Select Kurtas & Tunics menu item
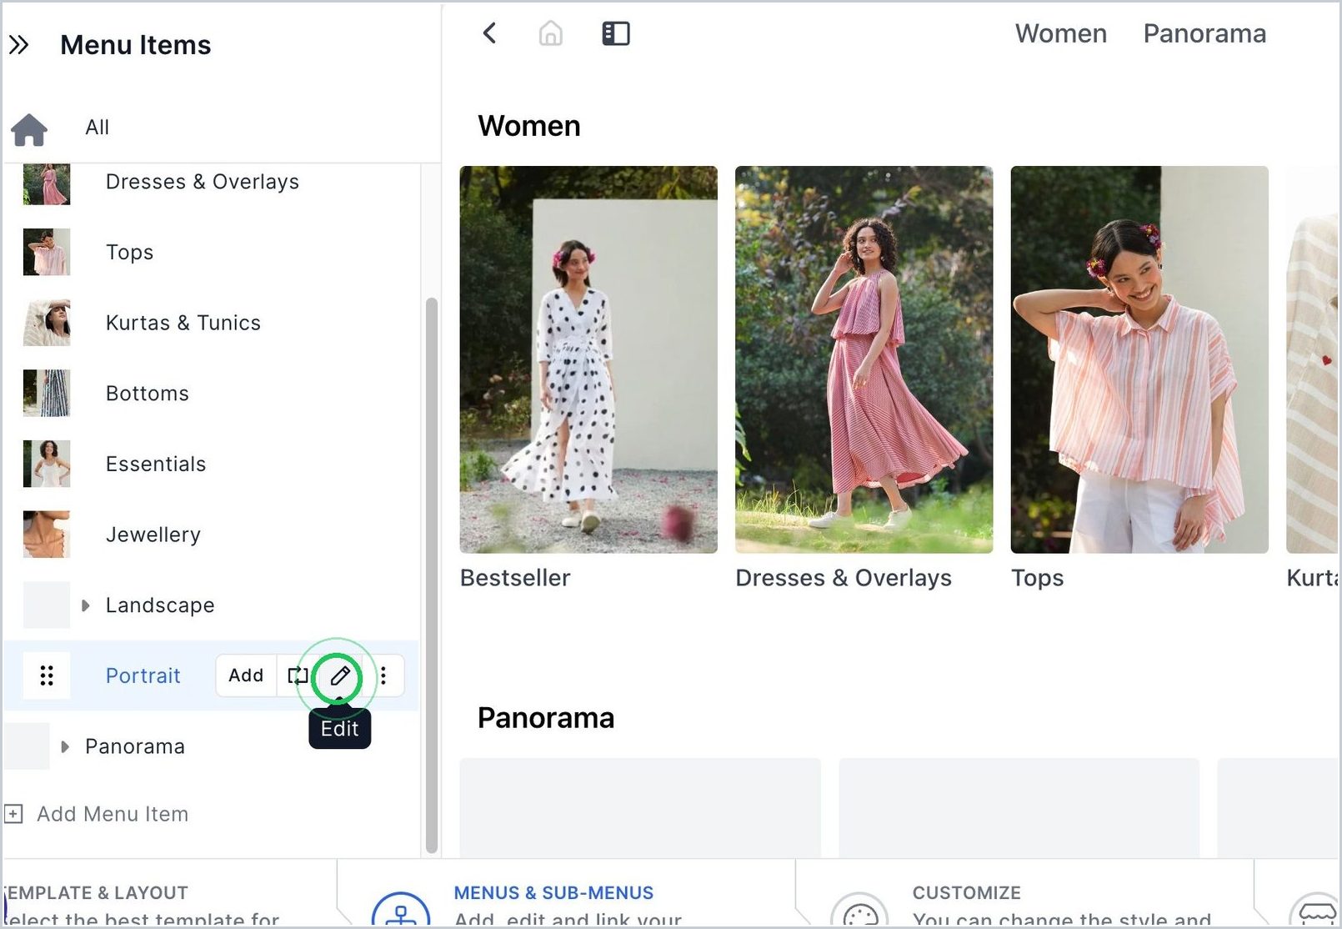Screen dimensions: 1342x929 183,323
